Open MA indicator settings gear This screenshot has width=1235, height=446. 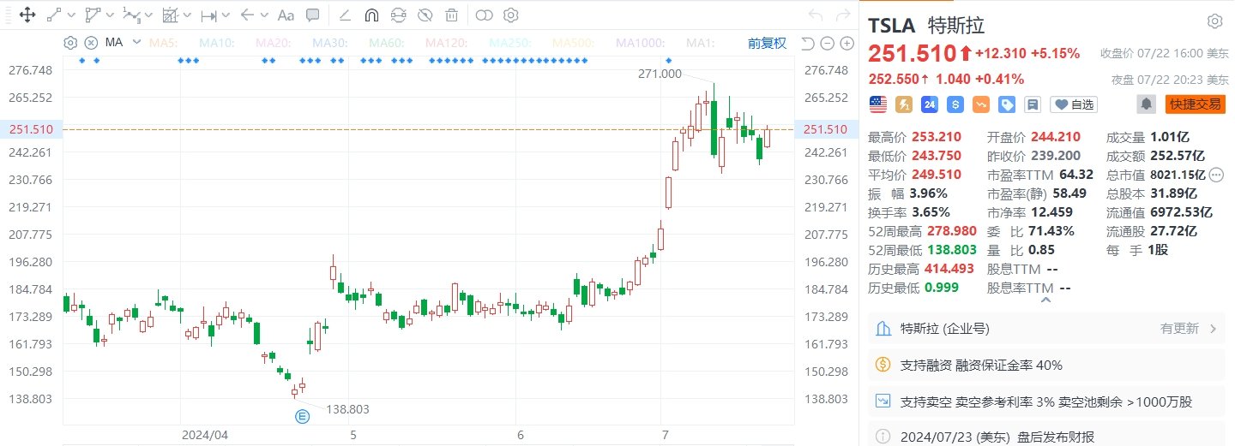click(x=70, y=43)
